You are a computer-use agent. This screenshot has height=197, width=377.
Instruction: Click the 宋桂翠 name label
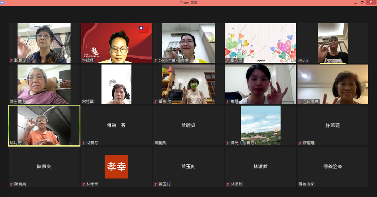pos(88,102)
